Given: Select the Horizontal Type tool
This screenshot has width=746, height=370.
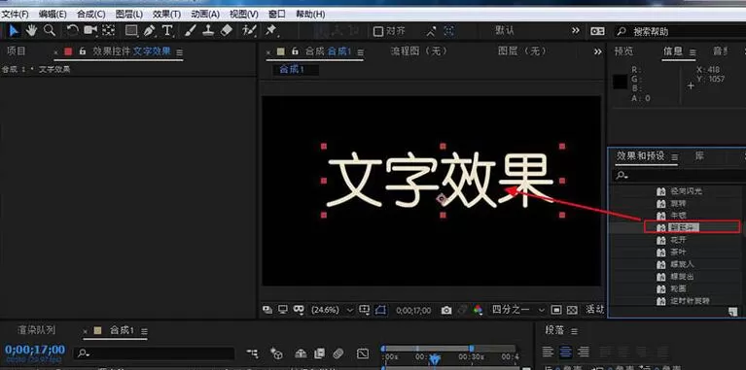Looking at the screenshot, I should (x=167, y=31).
